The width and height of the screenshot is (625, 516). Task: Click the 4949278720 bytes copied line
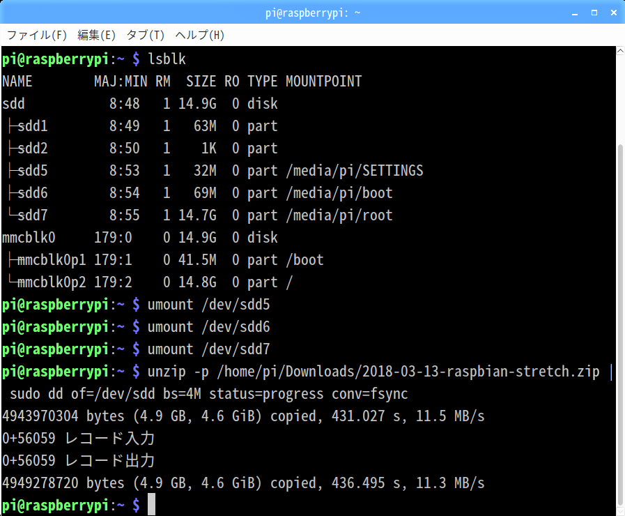pos(243,483)
